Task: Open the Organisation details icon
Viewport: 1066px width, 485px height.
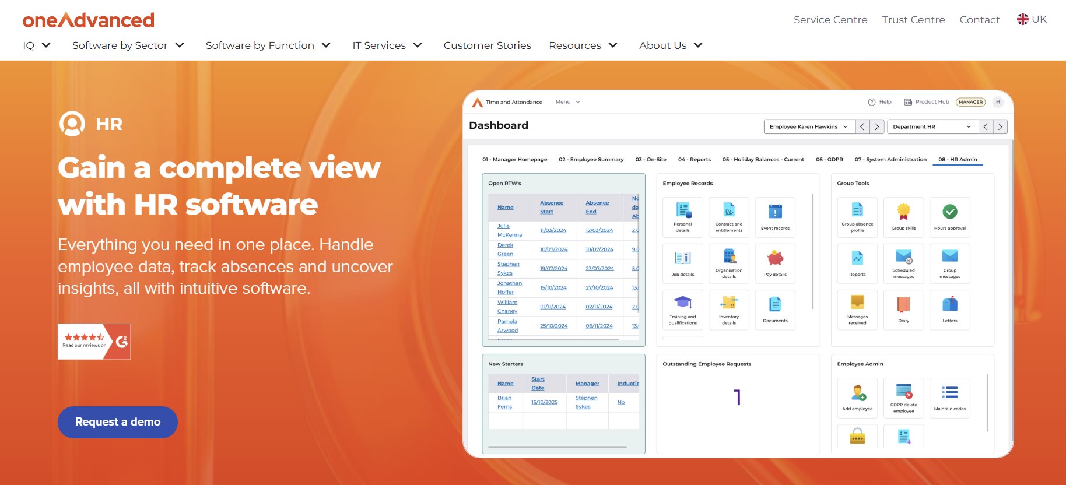Action: click(x=729, y=263)
